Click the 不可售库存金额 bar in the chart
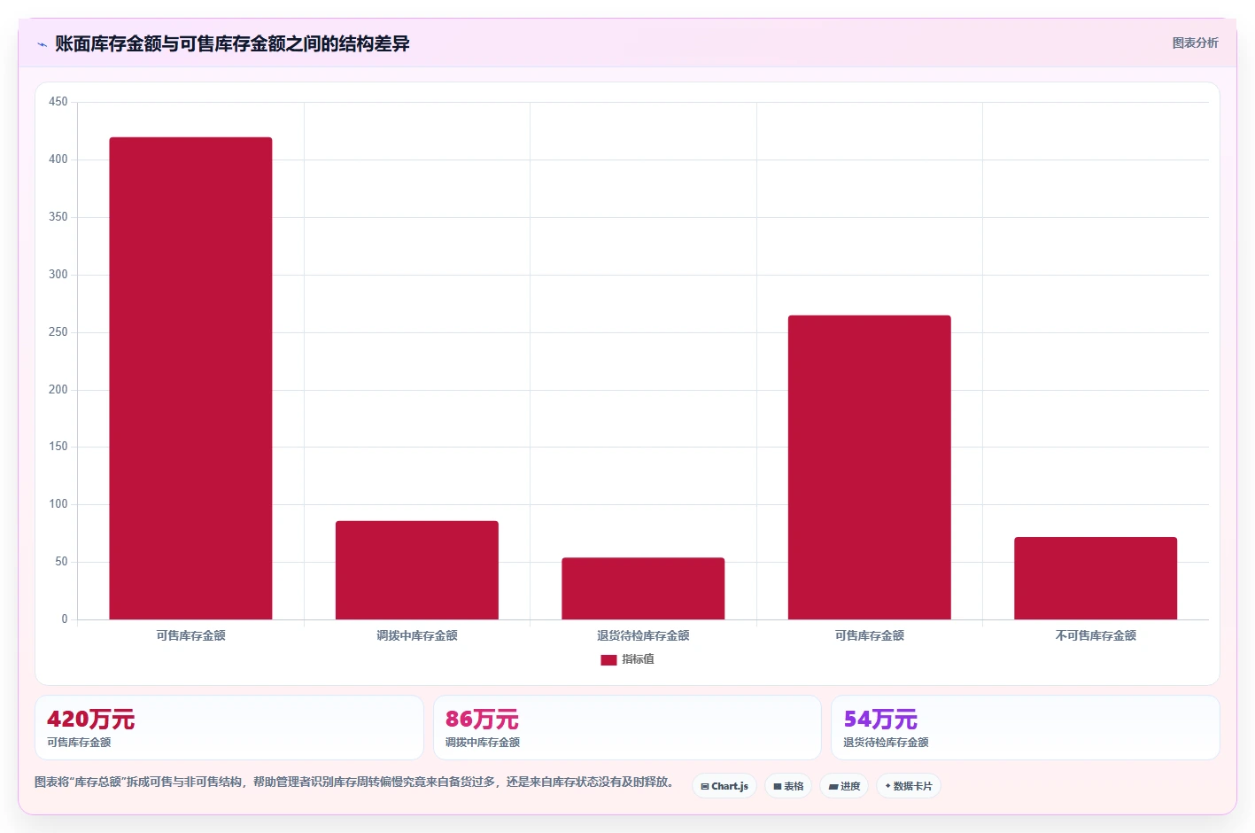Viewport: 1255px width, 833px height. coord(1096,578)
